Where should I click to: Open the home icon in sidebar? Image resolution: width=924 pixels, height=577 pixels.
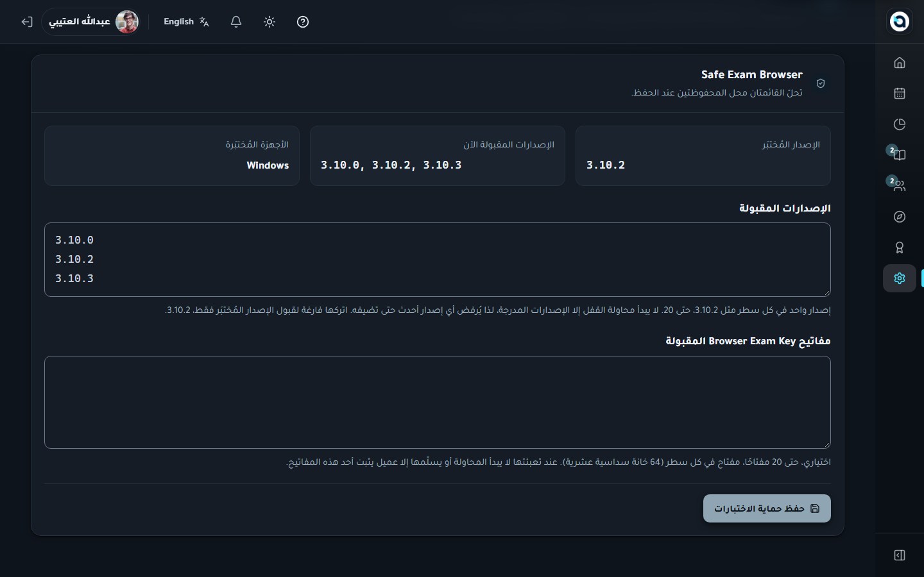point(899,63)
